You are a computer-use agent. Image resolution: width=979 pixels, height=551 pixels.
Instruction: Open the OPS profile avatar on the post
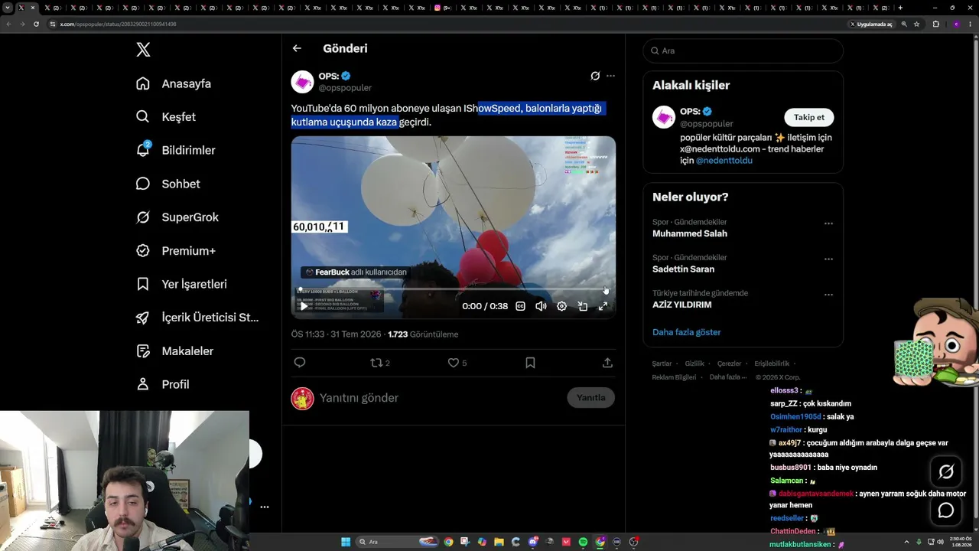(303, 82)
